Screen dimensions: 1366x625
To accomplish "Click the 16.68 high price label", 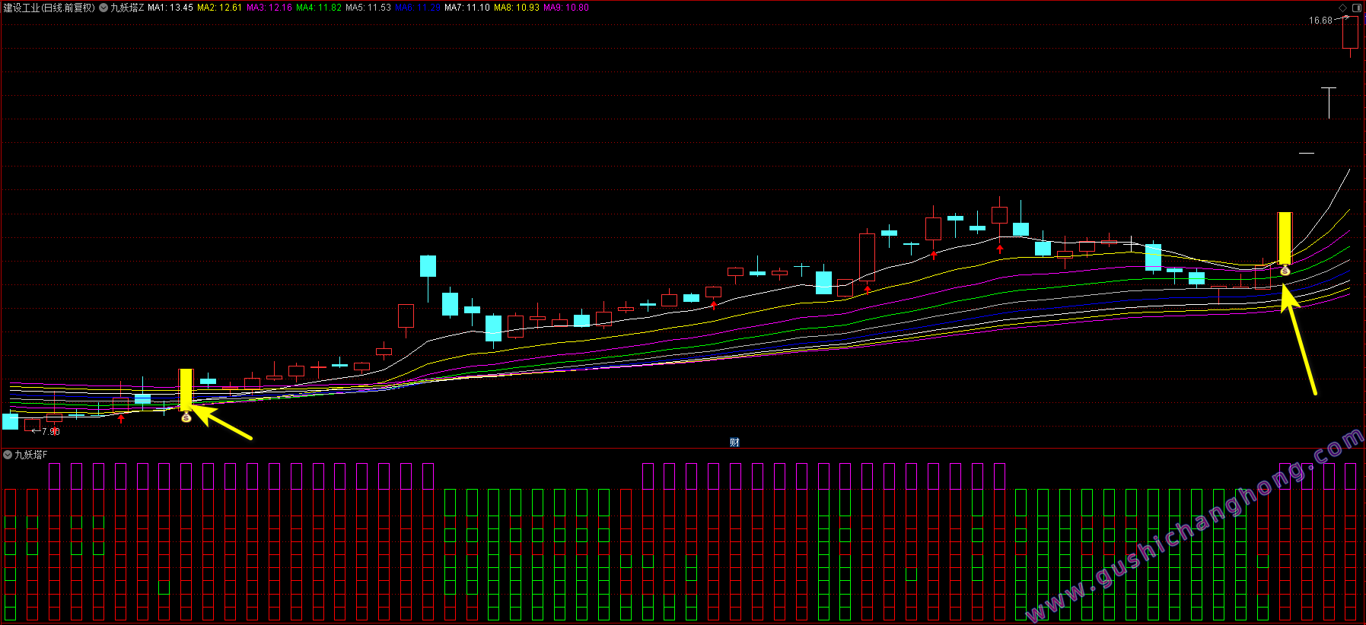I will (x=1320, y=21).
